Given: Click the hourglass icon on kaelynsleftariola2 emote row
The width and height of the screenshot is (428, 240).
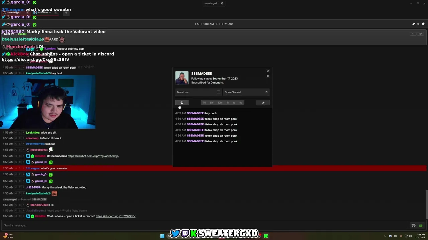Looking at the screenshot, I should click(x=20, y=193).
